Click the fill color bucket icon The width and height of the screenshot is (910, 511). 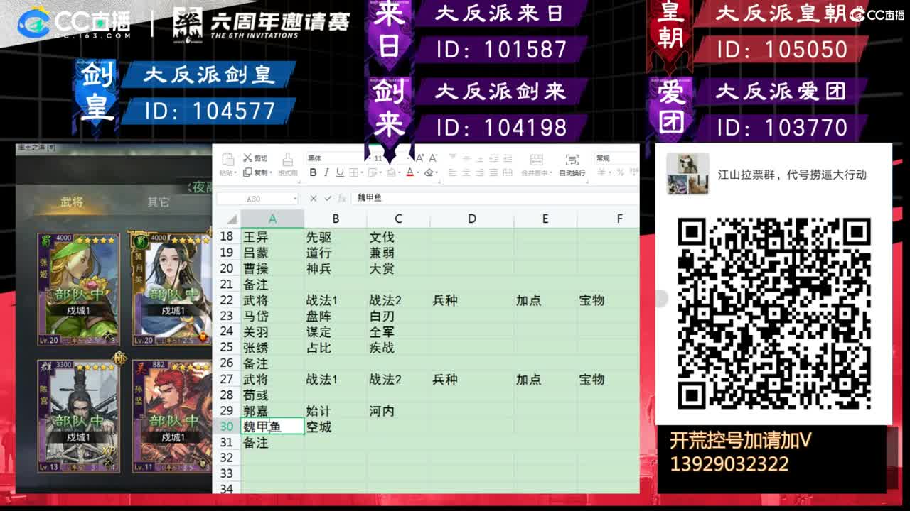(391, 172)
